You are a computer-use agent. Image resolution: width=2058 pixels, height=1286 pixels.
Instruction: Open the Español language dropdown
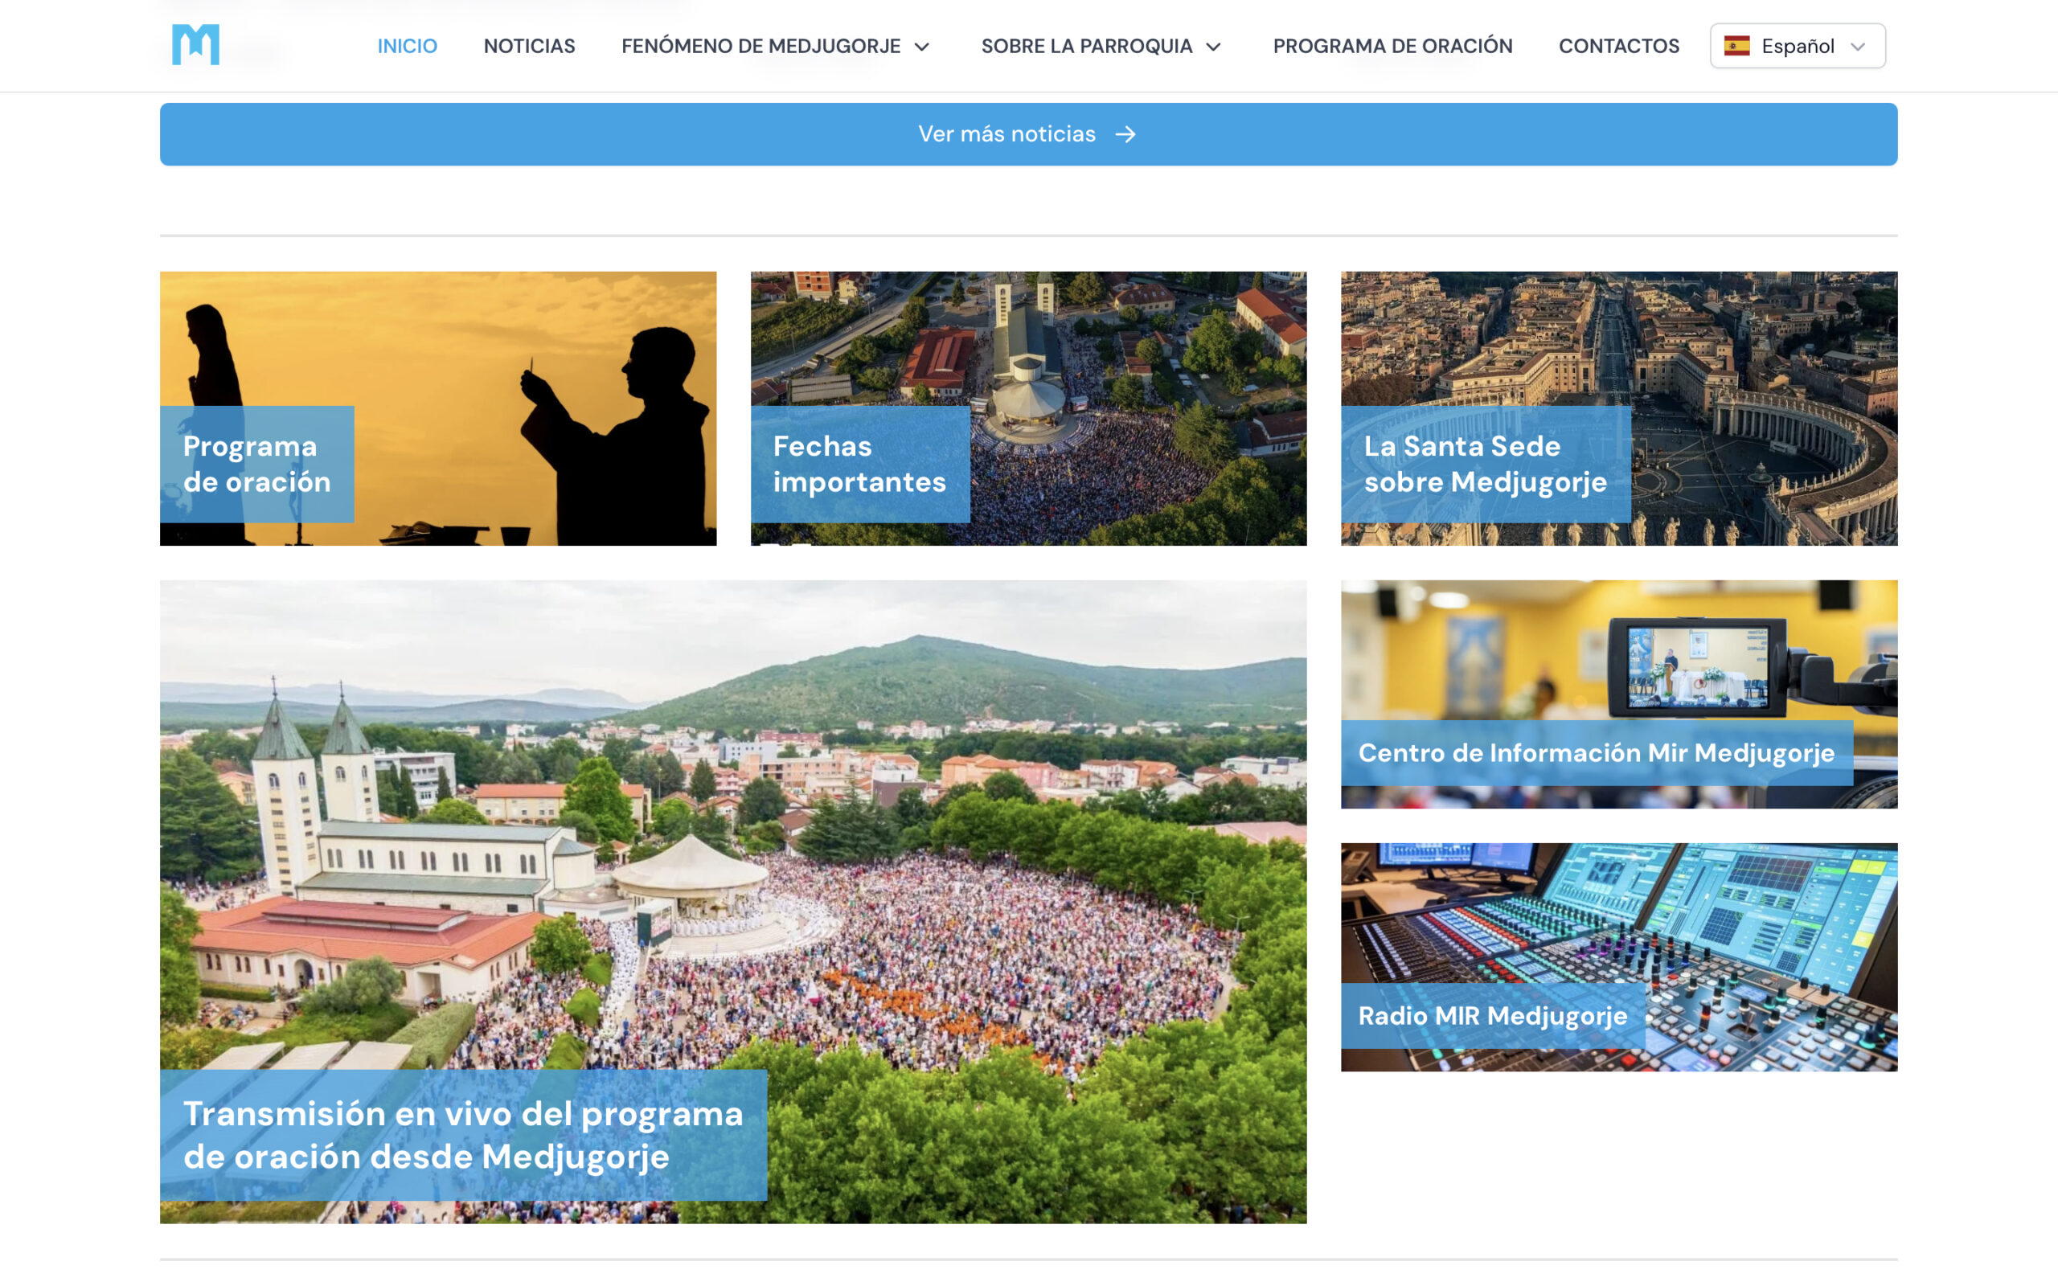(1797, 46)
